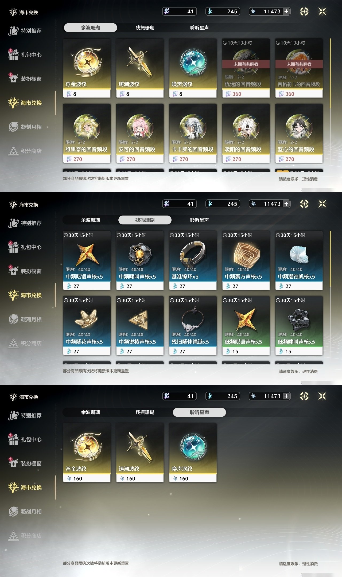Screen dimensions: 342x577
Task: Open 凌阳的回音频段 character card
Action: 246,133
